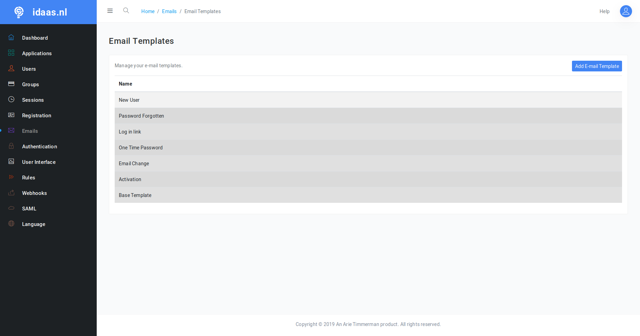The height and width of the screenshot is (336, 640).
Task: Go to the SAML section
Action: point(29,209)
